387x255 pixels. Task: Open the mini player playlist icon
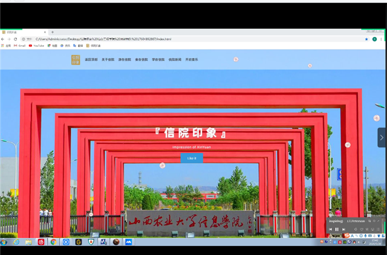(x=378, y=230)
